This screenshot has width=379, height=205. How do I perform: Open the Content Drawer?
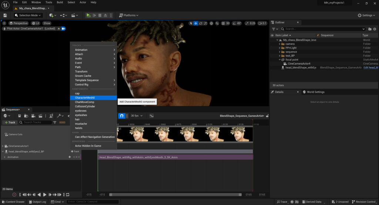point(13,202)
